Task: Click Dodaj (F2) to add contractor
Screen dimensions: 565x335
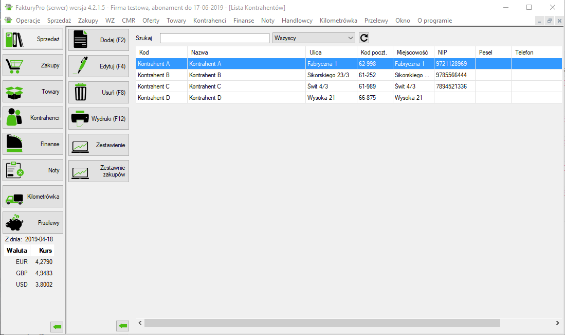Action: pyautogui.click(x=98, y=40)
